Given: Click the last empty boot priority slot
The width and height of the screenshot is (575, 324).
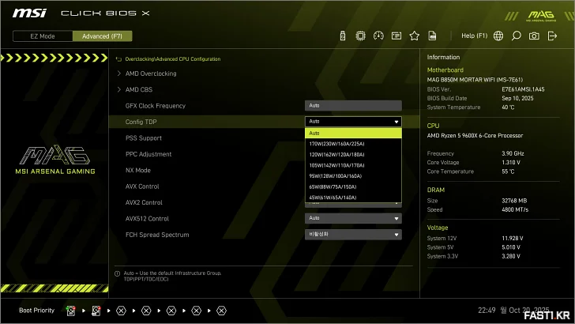Looking at the screenshot, I should (x=221, y=311).
